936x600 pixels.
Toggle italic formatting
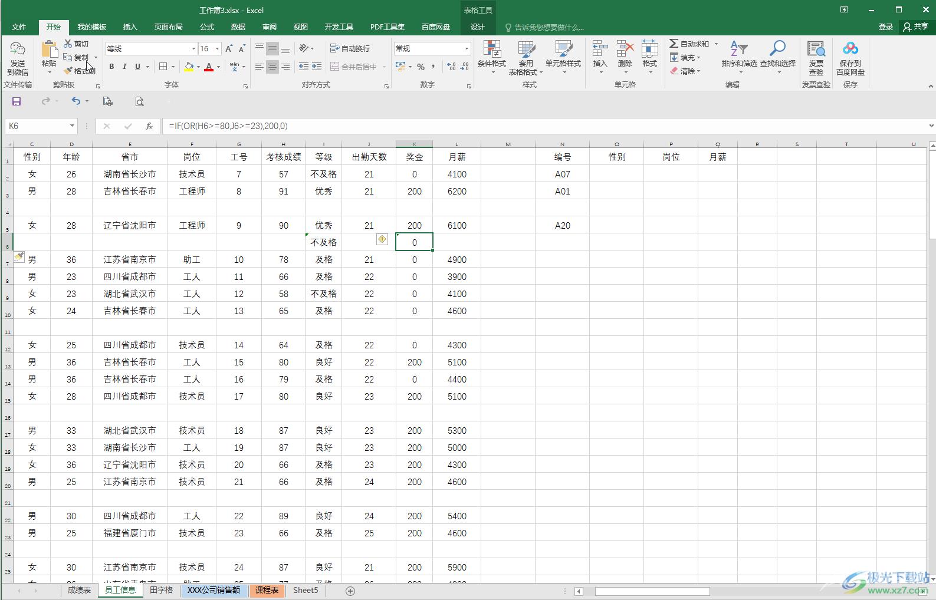(x=124, y=67)
